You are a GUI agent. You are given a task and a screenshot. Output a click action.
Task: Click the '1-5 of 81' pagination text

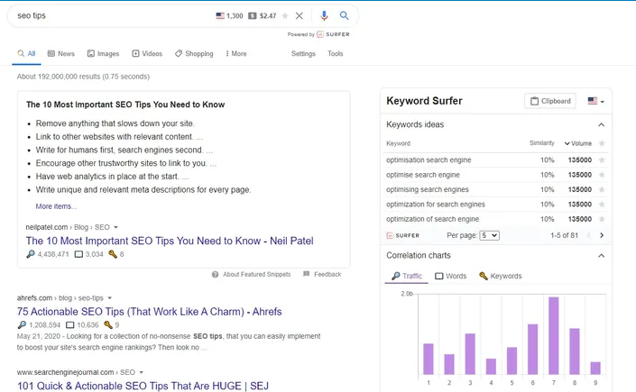coord(564,235)
